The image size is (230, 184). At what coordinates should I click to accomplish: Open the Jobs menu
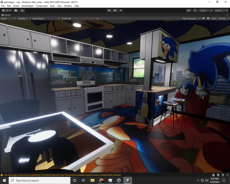coord(59,6)
